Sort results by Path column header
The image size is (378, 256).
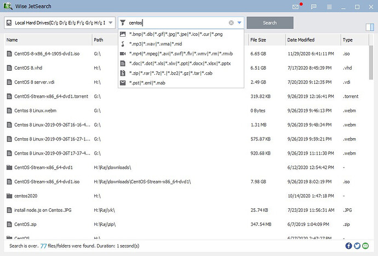click(99, 40)
